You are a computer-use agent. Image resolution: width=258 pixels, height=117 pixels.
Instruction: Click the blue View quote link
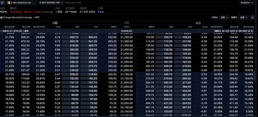pos(101,12)
